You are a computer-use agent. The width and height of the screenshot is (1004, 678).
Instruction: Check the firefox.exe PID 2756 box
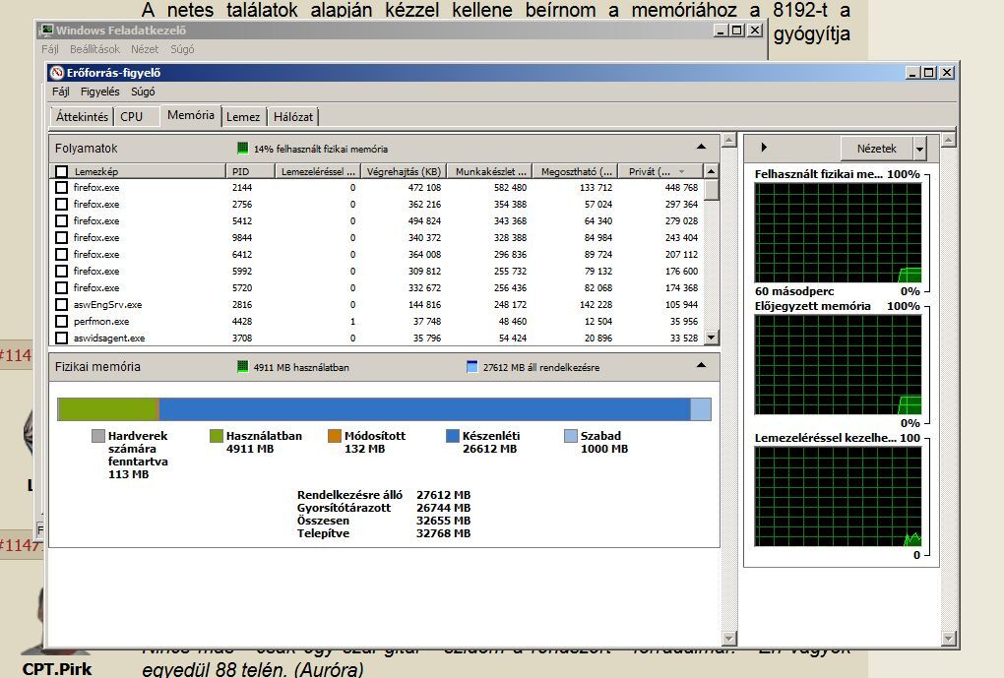point(61,205)
